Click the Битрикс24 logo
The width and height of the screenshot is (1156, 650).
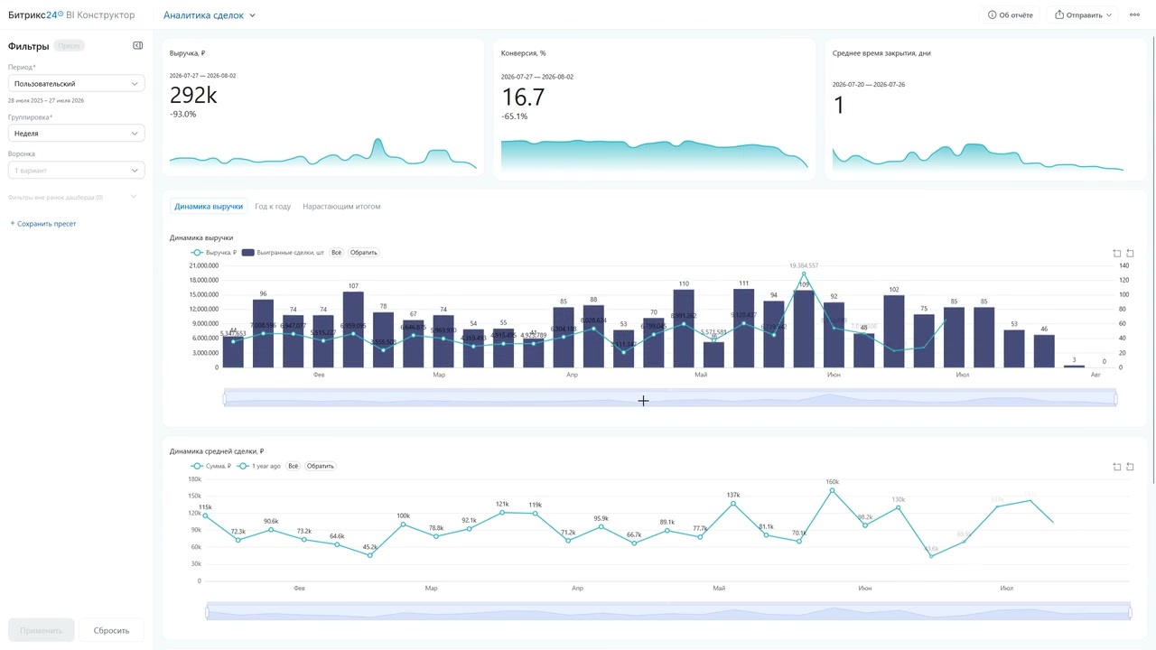point(35,15)
